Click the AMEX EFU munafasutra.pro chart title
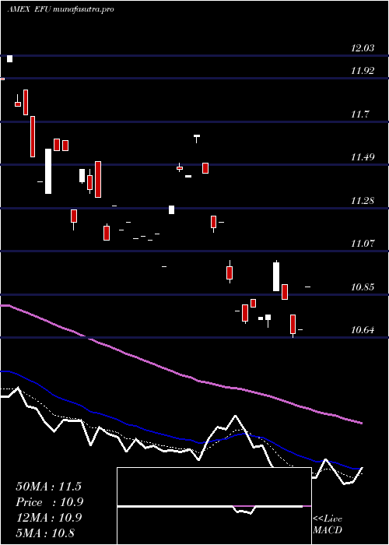 tap(61, 9)
